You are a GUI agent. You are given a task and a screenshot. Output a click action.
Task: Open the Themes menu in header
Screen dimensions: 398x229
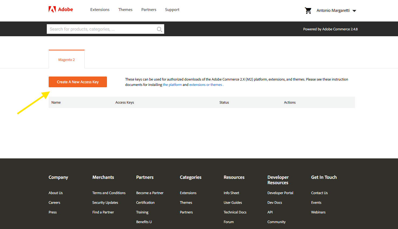(x=125, y=10)
